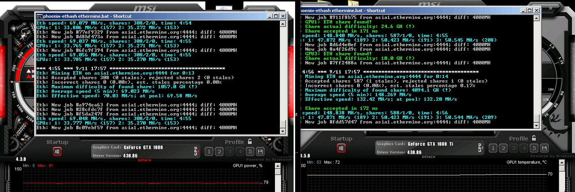Click version number 4.3.0 in left Afterburner

22,159
